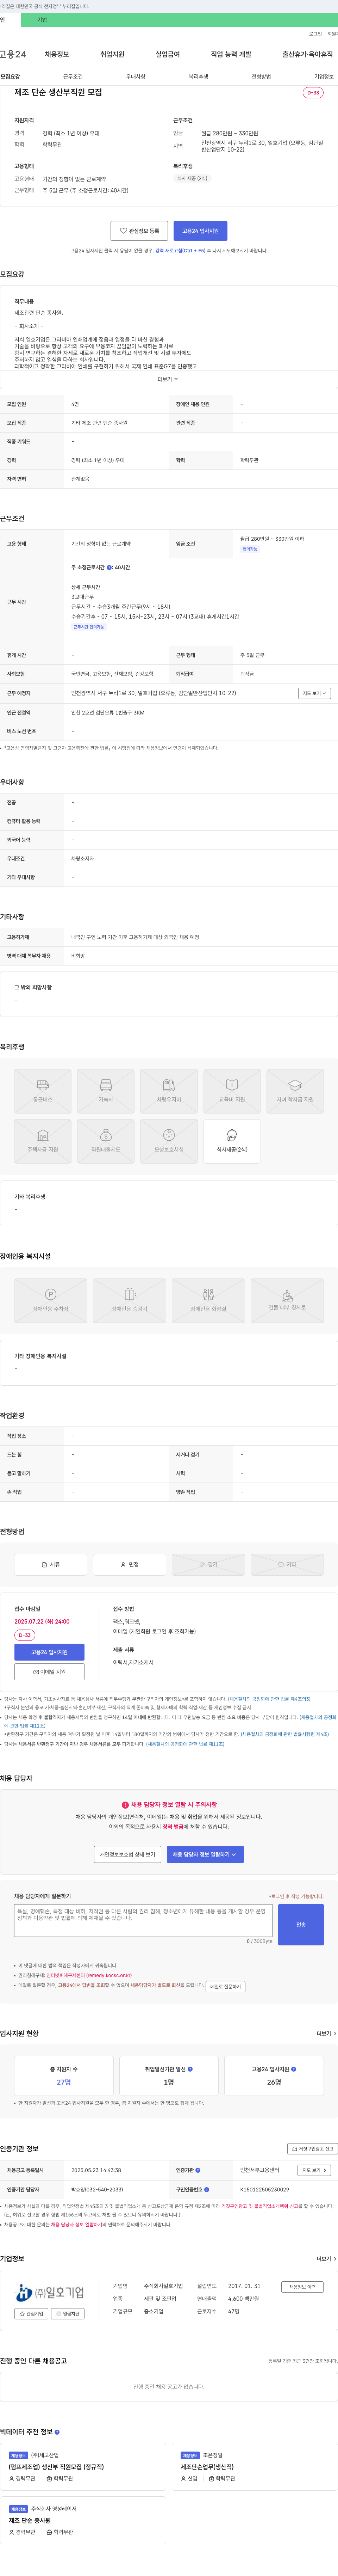
Task: Expand 채용 담당자 정보 열람하기
Action: click(205, 1854)
